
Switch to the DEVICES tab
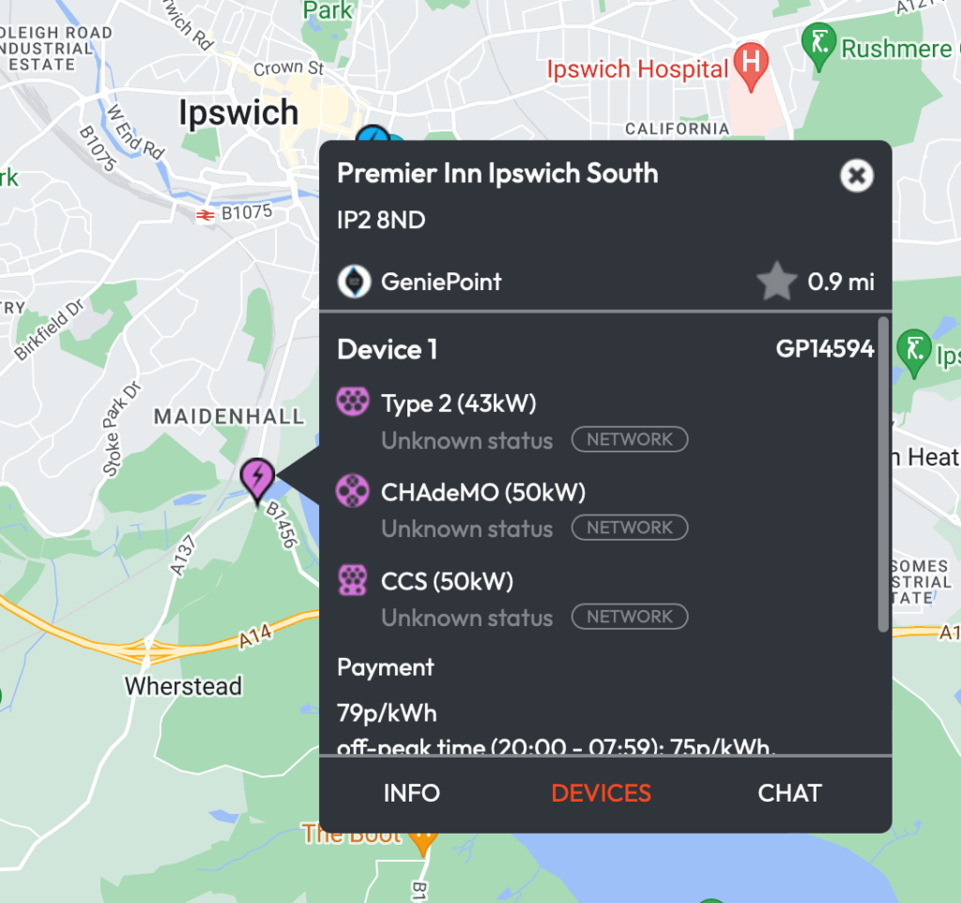click(601, 793)
